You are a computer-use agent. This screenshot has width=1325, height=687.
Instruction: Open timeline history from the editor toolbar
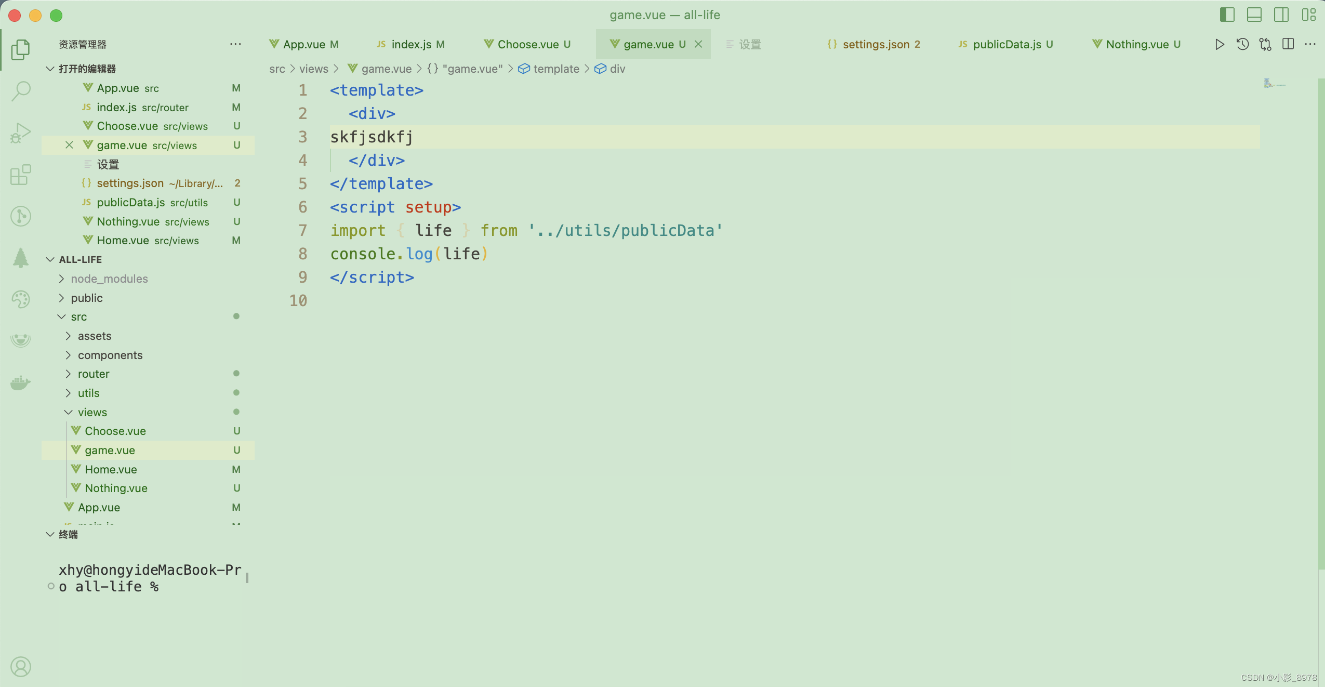pos(1242,44)
